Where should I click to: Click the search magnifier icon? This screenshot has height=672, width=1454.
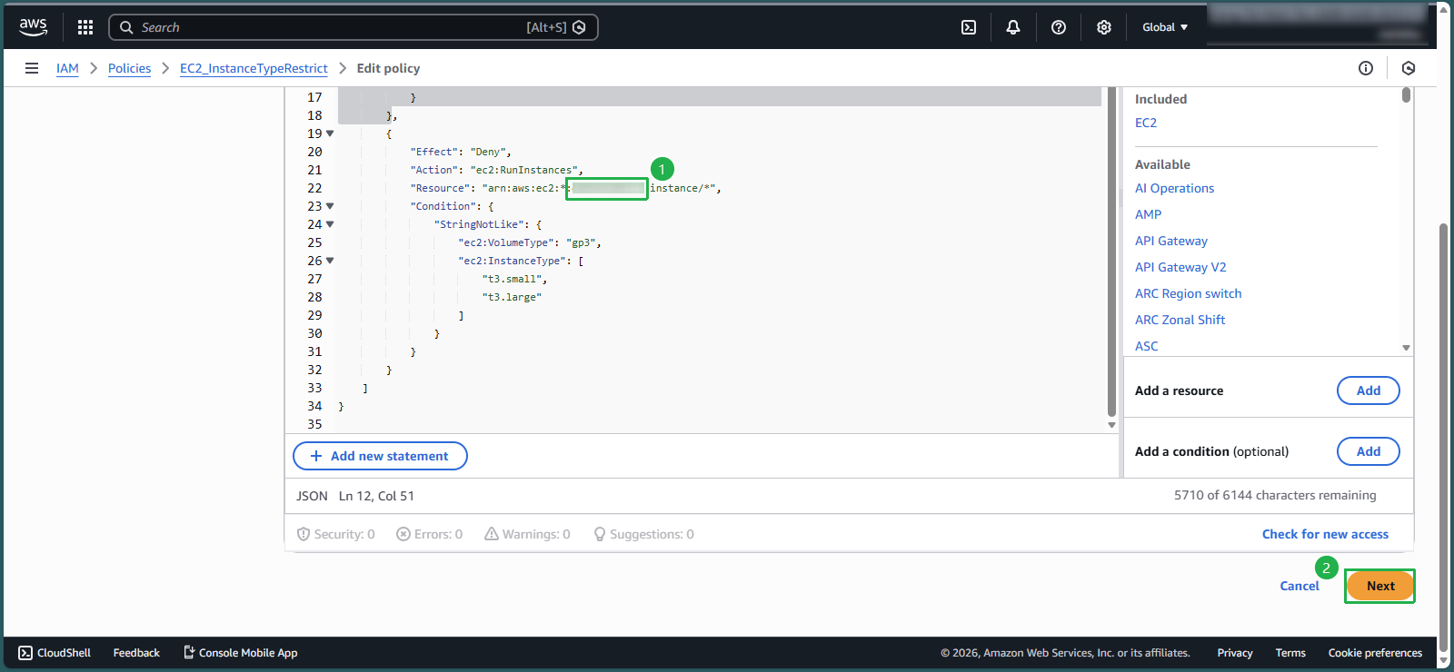(126, 27)
